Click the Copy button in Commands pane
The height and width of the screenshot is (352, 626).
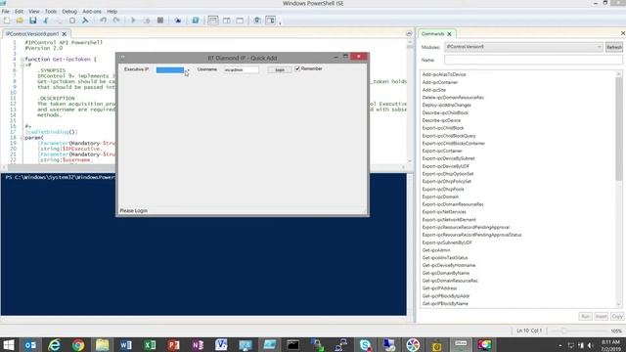click(x=617, y=316)
